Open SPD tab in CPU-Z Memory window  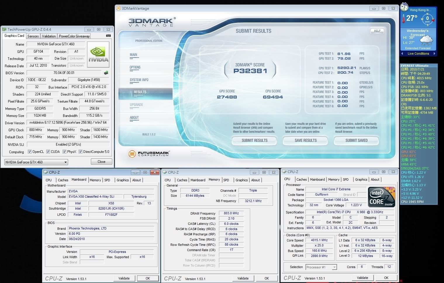[226, 180]
